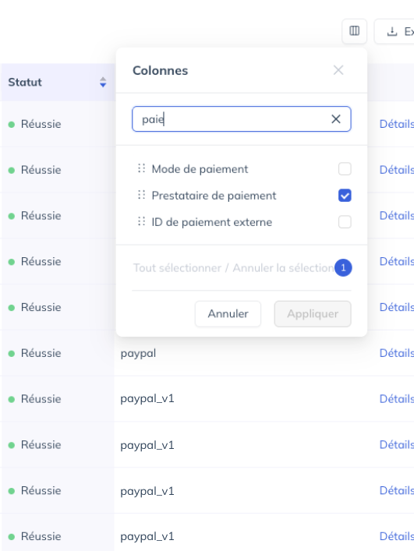
Task: Open Détails link in first row
Action: click(x=397, y=124)
